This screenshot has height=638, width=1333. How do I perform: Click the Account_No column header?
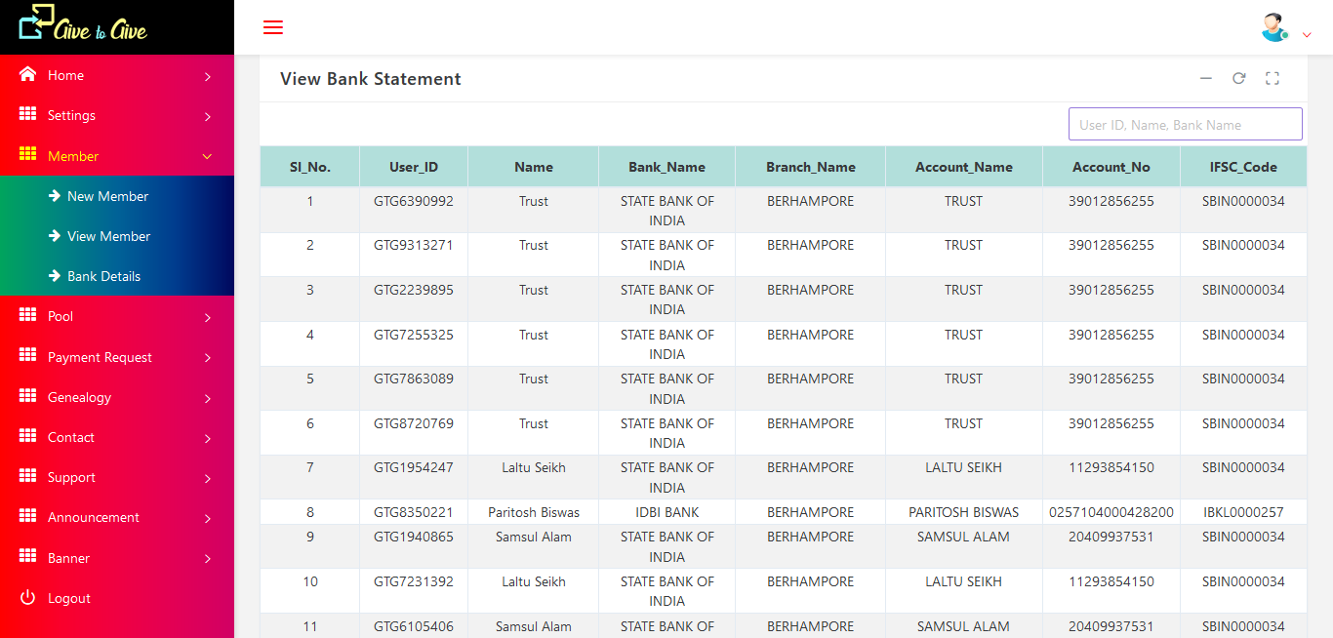coord(1111,167)
